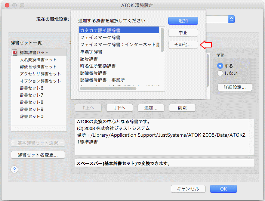The width and height of the screenshot is (265, 201).
Task: Select 辞書セット0
Action: coord(39,116)
